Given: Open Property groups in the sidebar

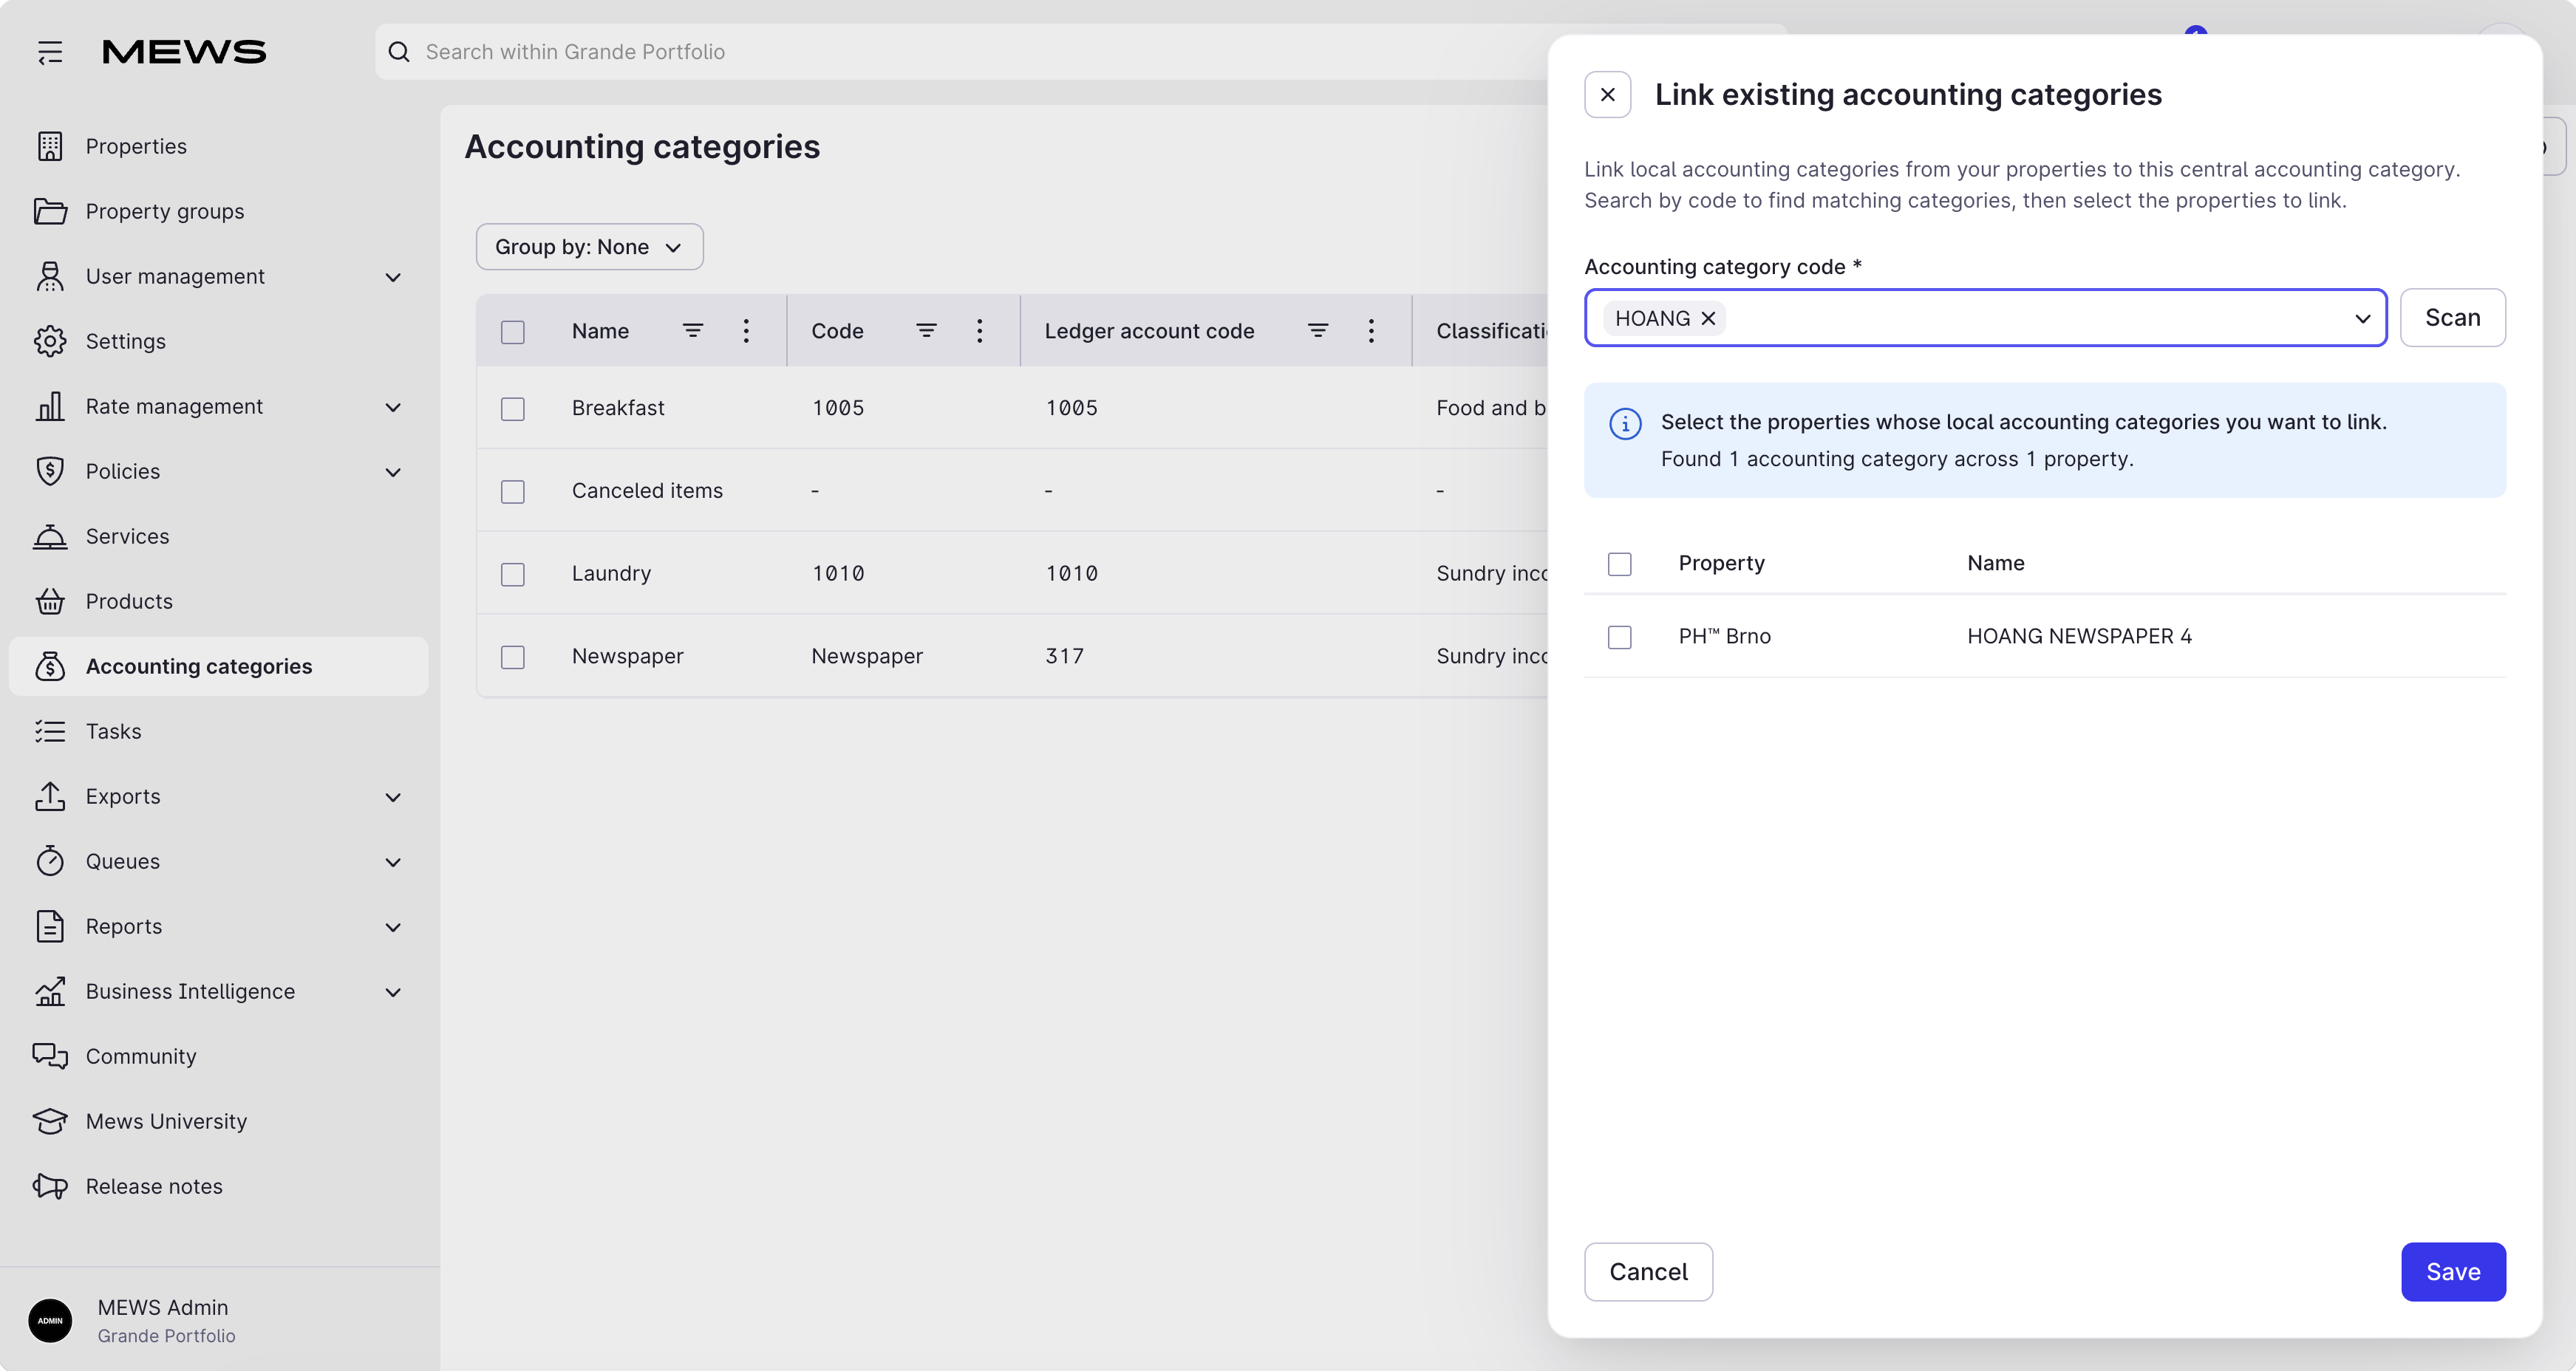Looking at the screenshot, I should (218, 211).
